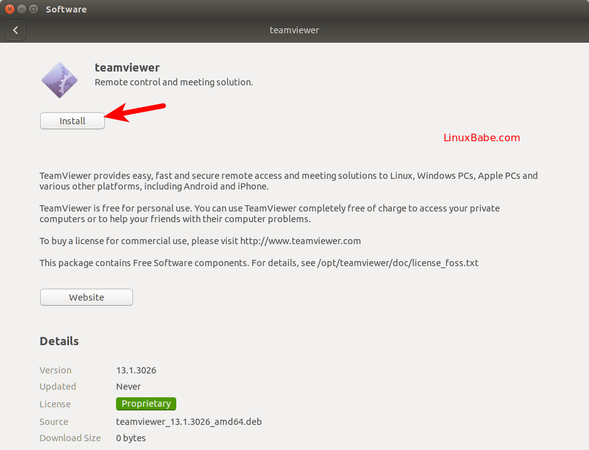
Task: Click the http://www.teamviewer.com URL in description
Action: pyautogui.click(x=300, y=240)
